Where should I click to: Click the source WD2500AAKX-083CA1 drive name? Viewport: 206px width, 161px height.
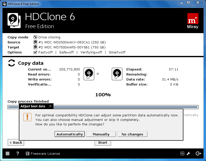(x=72, y=42)
